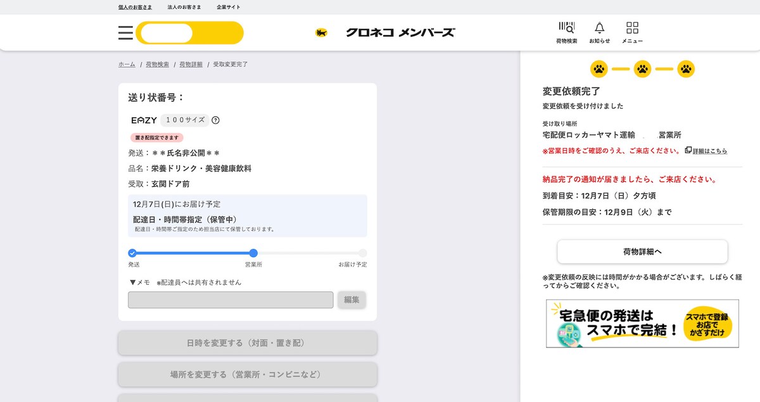Image resolution: width=760 pixels, height=402 pixels.
Task: Click the 置き配指定できます badge
Action: pos(157,137)
